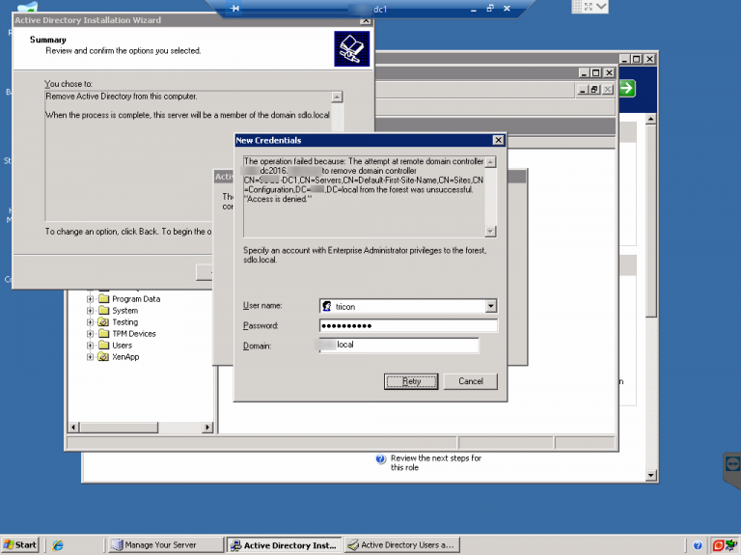The image size is (741, 555).
Task: Select the TPM Devices folder icon
Action: [x=103, y=334]
